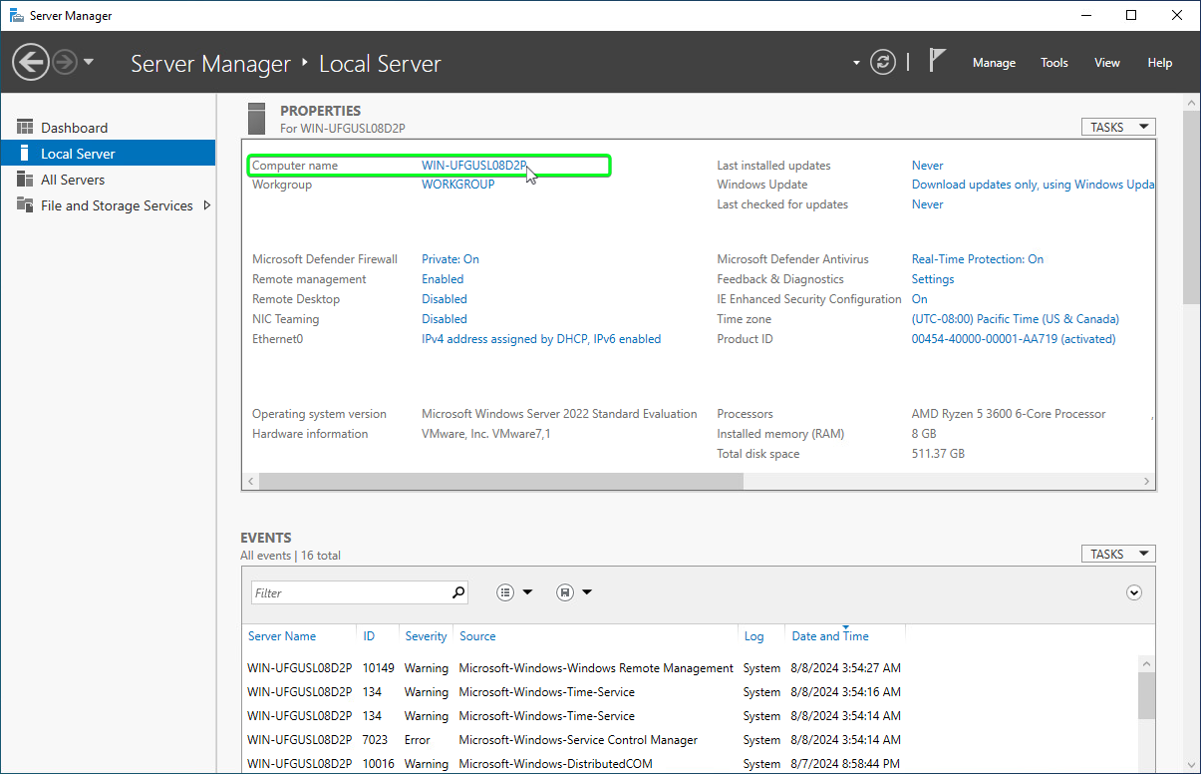Open the dropdown arrow left of refresh
This screenshot has height=774, width=1201.
[856, 63]
